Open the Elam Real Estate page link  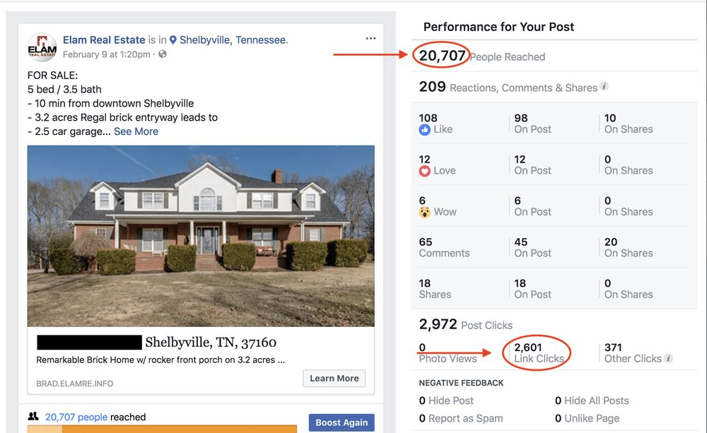click(x=104, y=40)
